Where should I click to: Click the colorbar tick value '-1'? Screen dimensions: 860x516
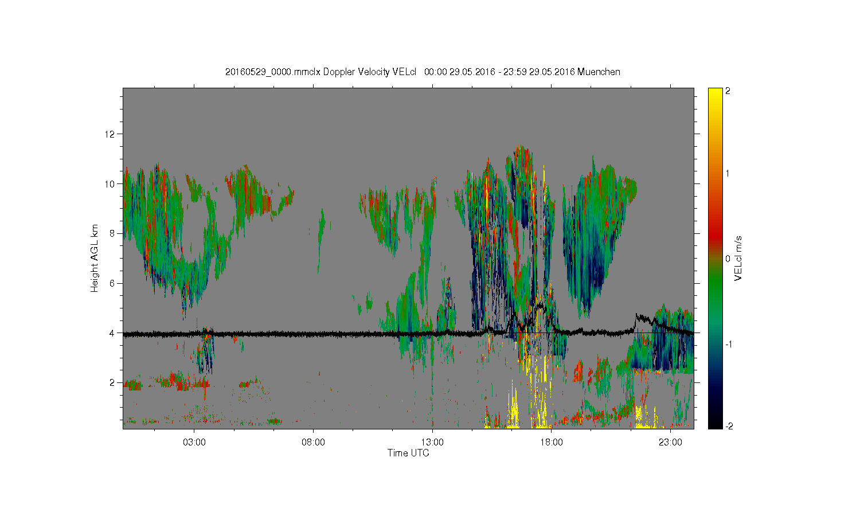[728, 344]
